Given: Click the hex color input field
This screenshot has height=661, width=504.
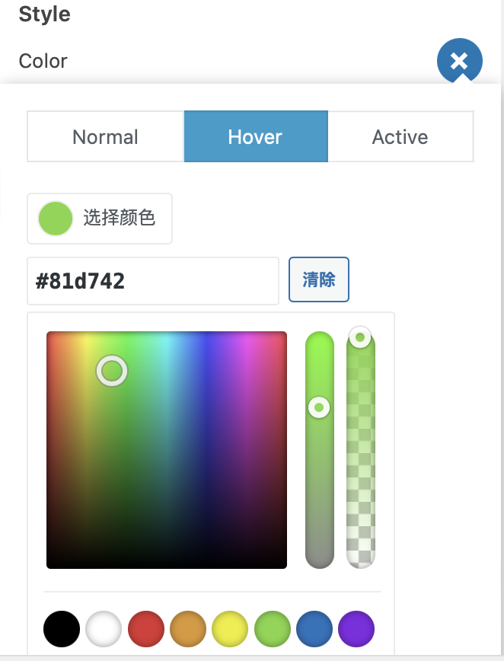Looking at the screenshot, I should tap(152, 281).
